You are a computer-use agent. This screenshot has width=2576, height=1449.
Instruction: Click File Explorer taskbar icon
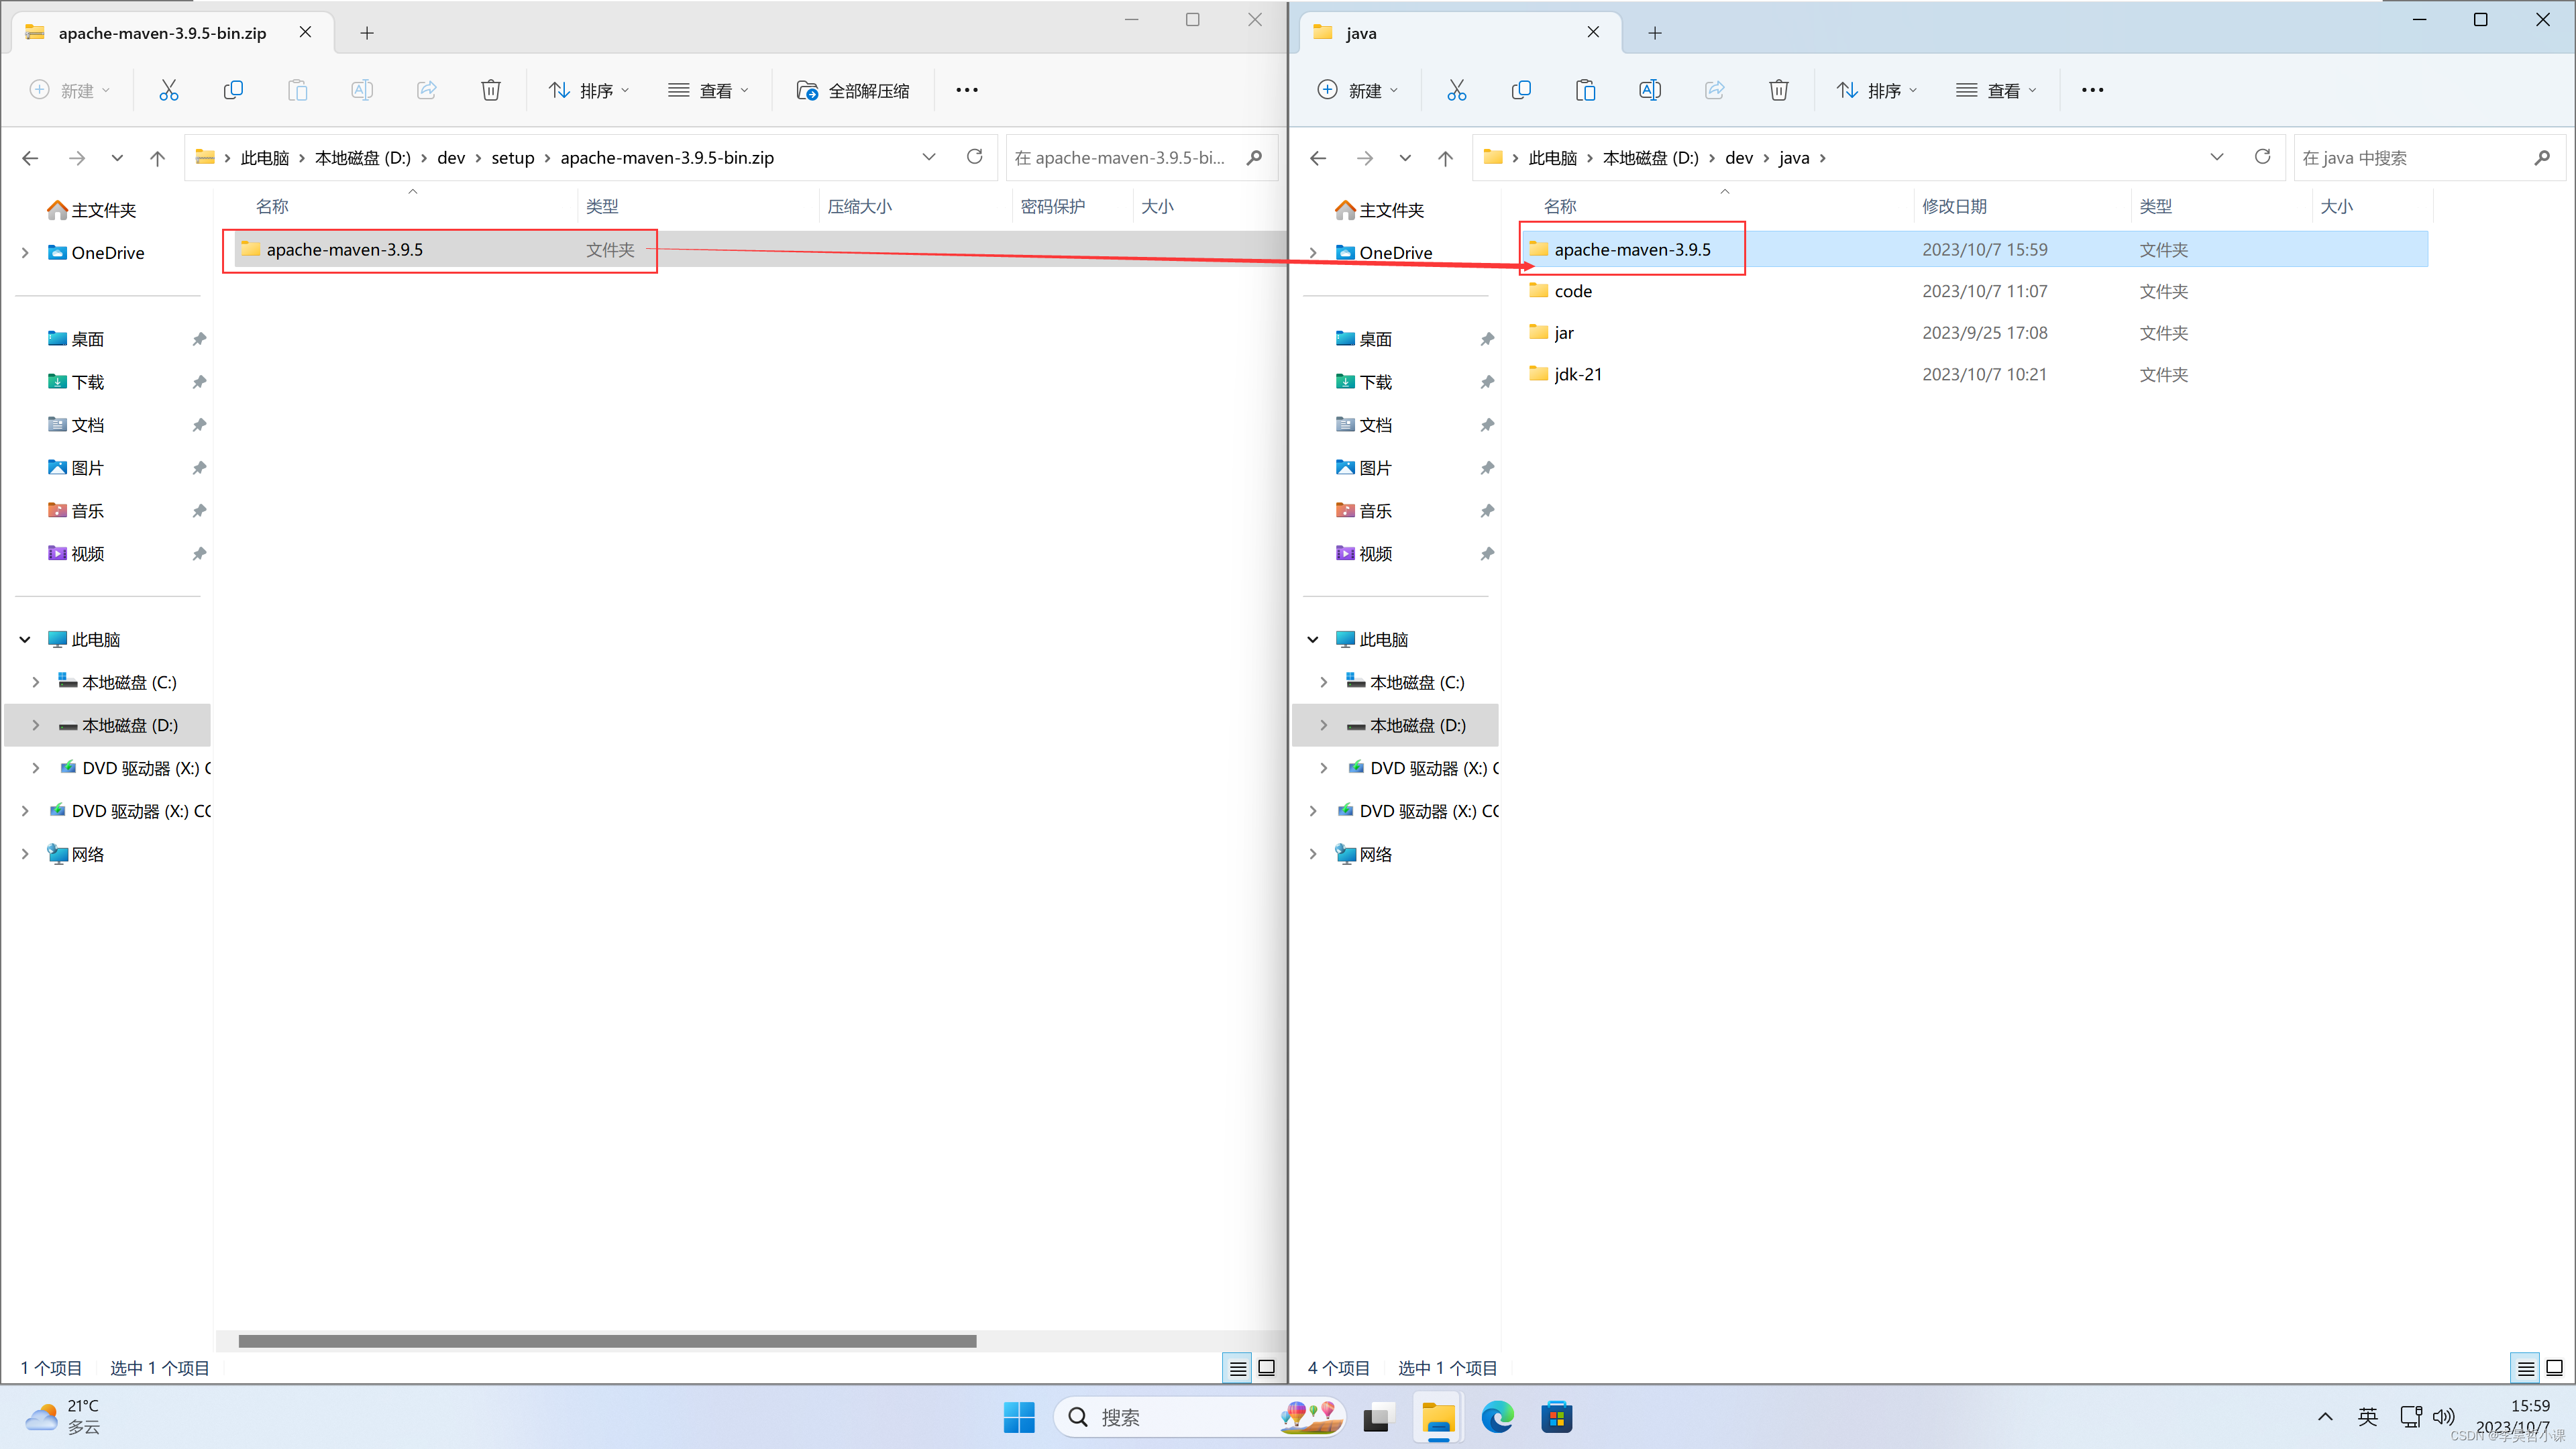coord(1438,1417)
